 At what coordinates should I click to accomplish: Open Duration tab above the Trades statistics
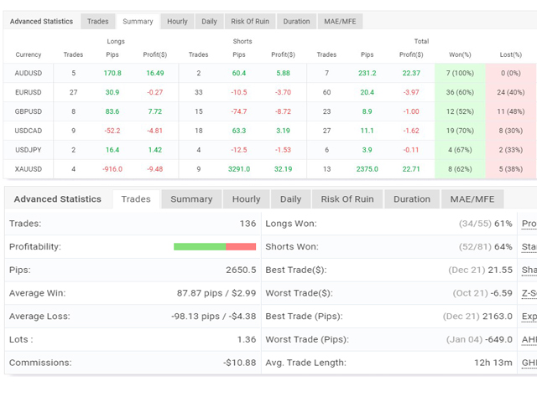click(x=412, y=199)
